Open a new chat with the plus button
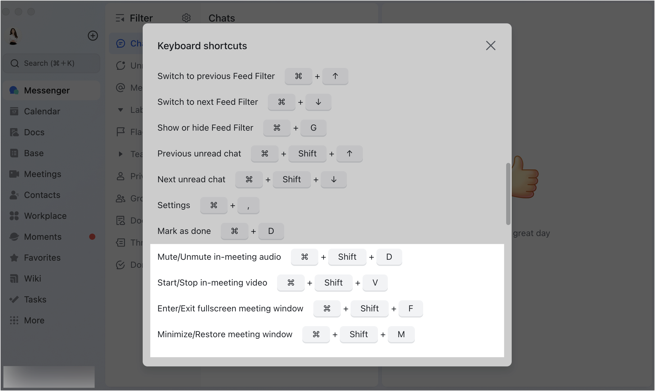The width and height of the screenshot is (655, 391). pos(93,36)
